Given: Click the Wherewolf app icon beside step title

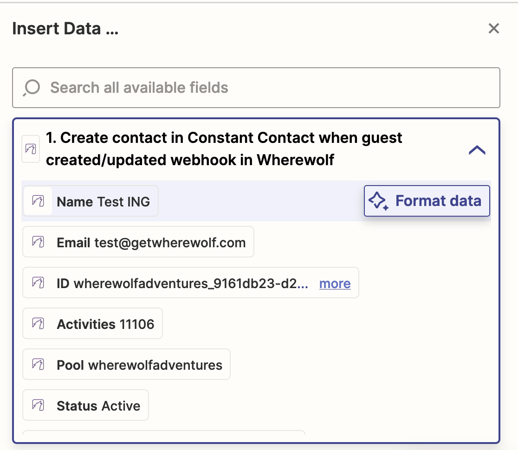Looking at the screenshot, I should (31, 149).
